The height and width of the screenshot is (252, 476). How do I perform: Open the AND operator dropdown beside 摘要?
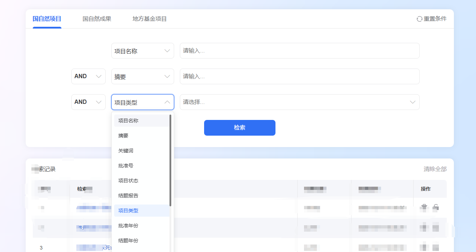(88, 76)
